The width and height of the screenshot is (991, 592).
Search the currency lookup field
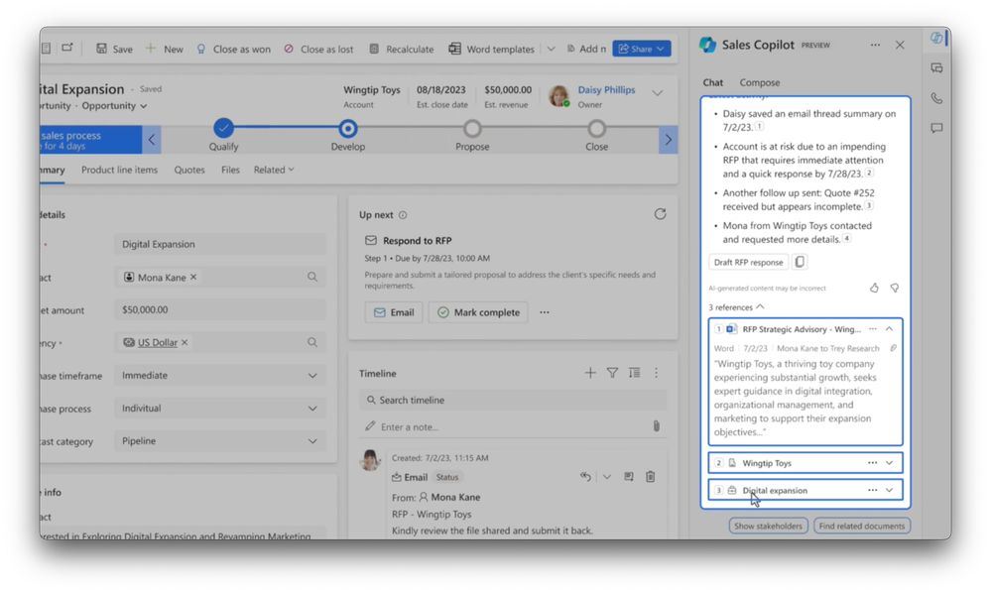click(312, 342)
